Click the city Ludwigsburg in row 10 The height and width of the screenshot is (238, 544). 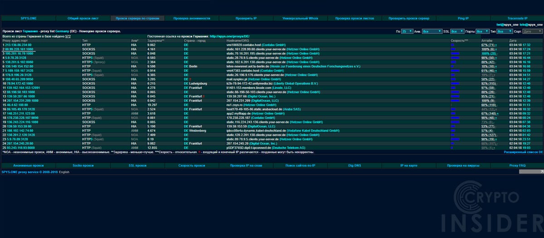point(199,83)
